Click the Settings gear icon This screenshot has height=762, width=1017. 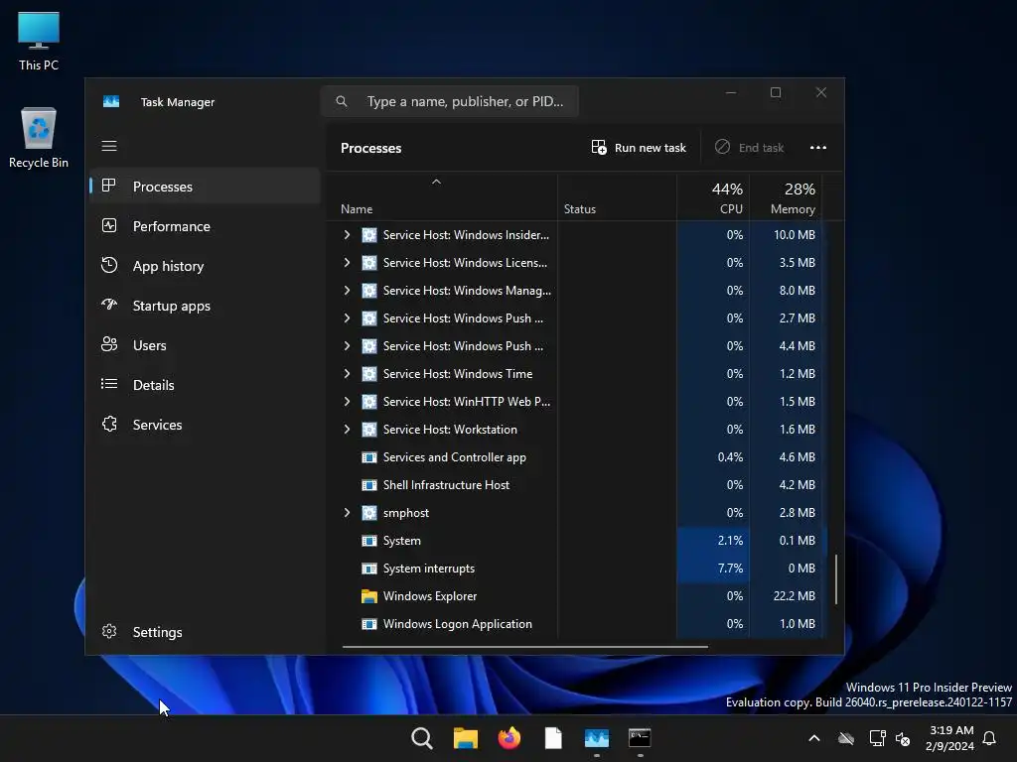point(109,631)
